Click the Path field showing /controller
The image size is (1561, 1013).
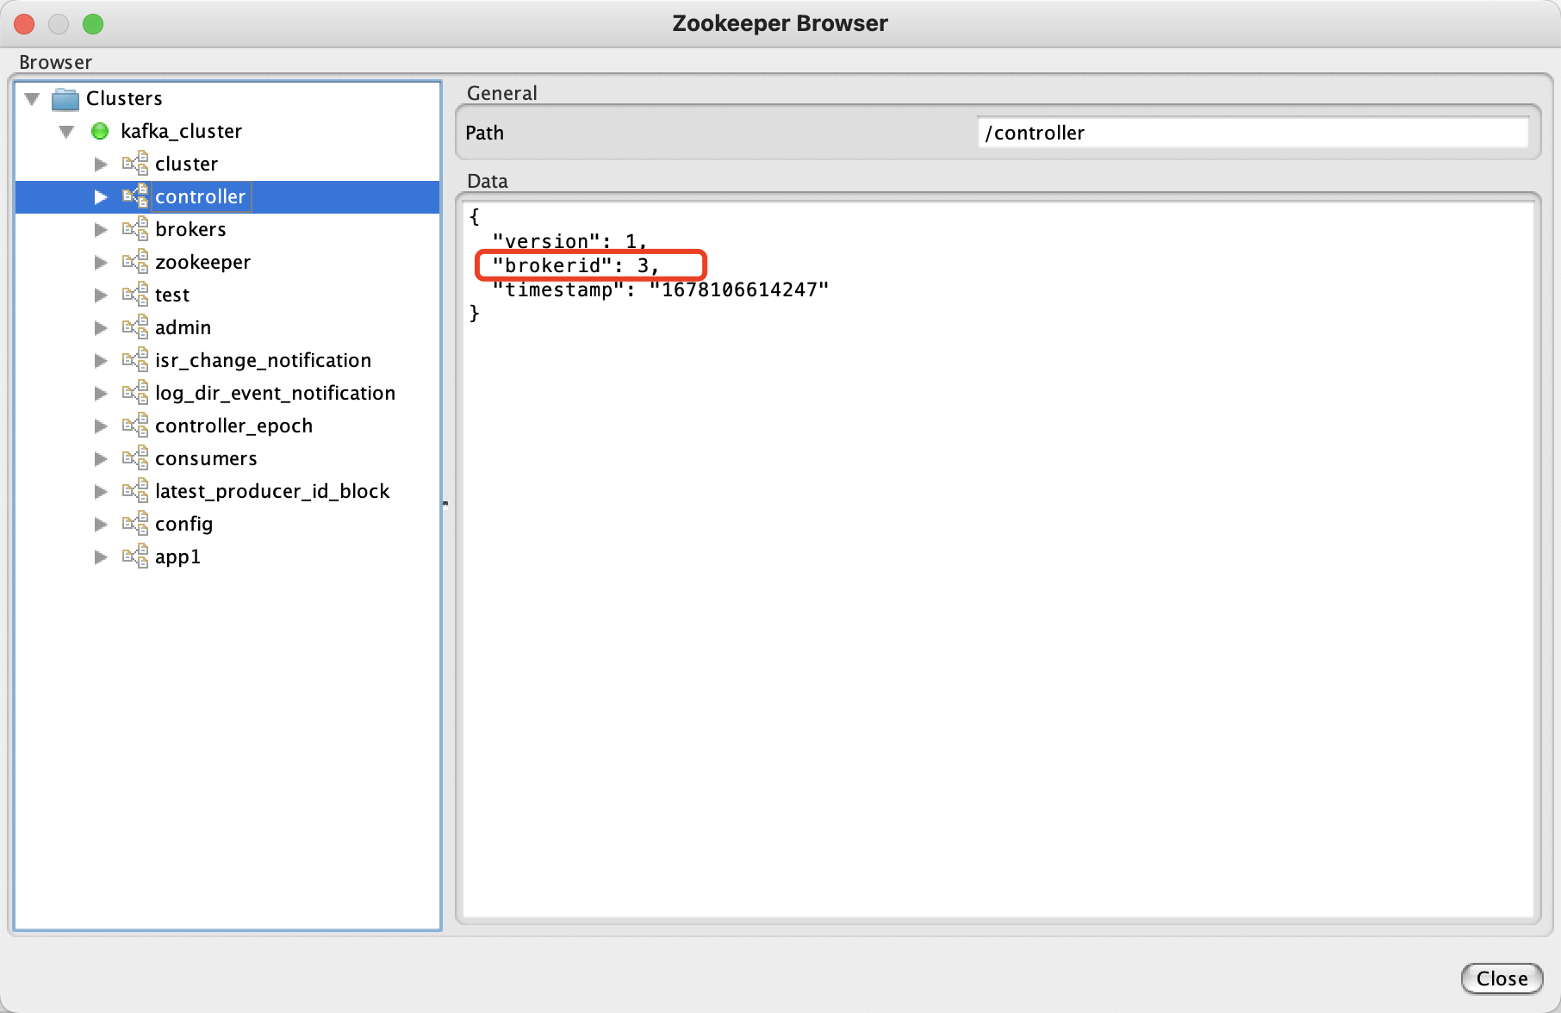(1252, 133)
